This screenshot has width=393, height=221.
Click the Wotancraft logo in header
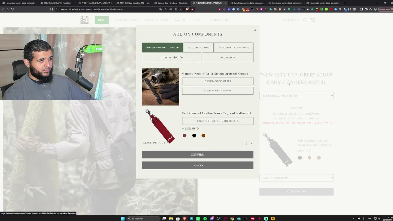point(85,20)
